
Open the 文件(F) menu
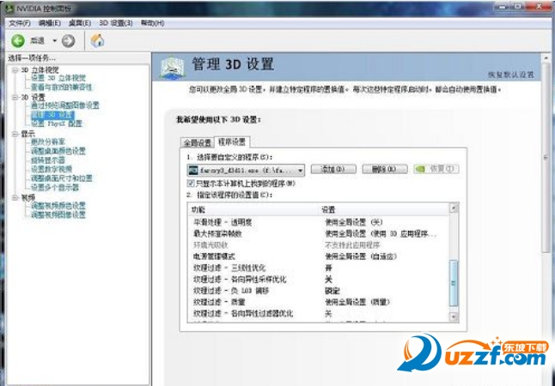(x=20, y=23)
